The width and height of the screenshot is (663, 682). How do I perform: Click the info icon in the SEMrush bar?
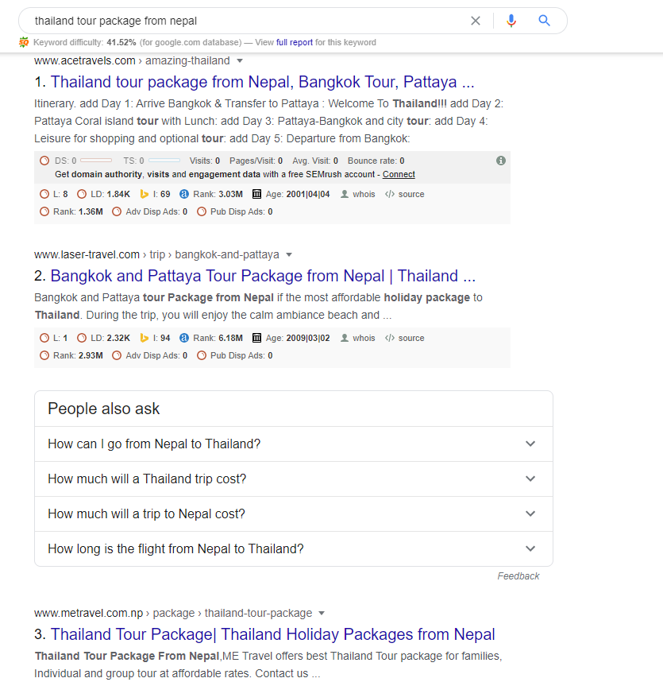(501, 161)
